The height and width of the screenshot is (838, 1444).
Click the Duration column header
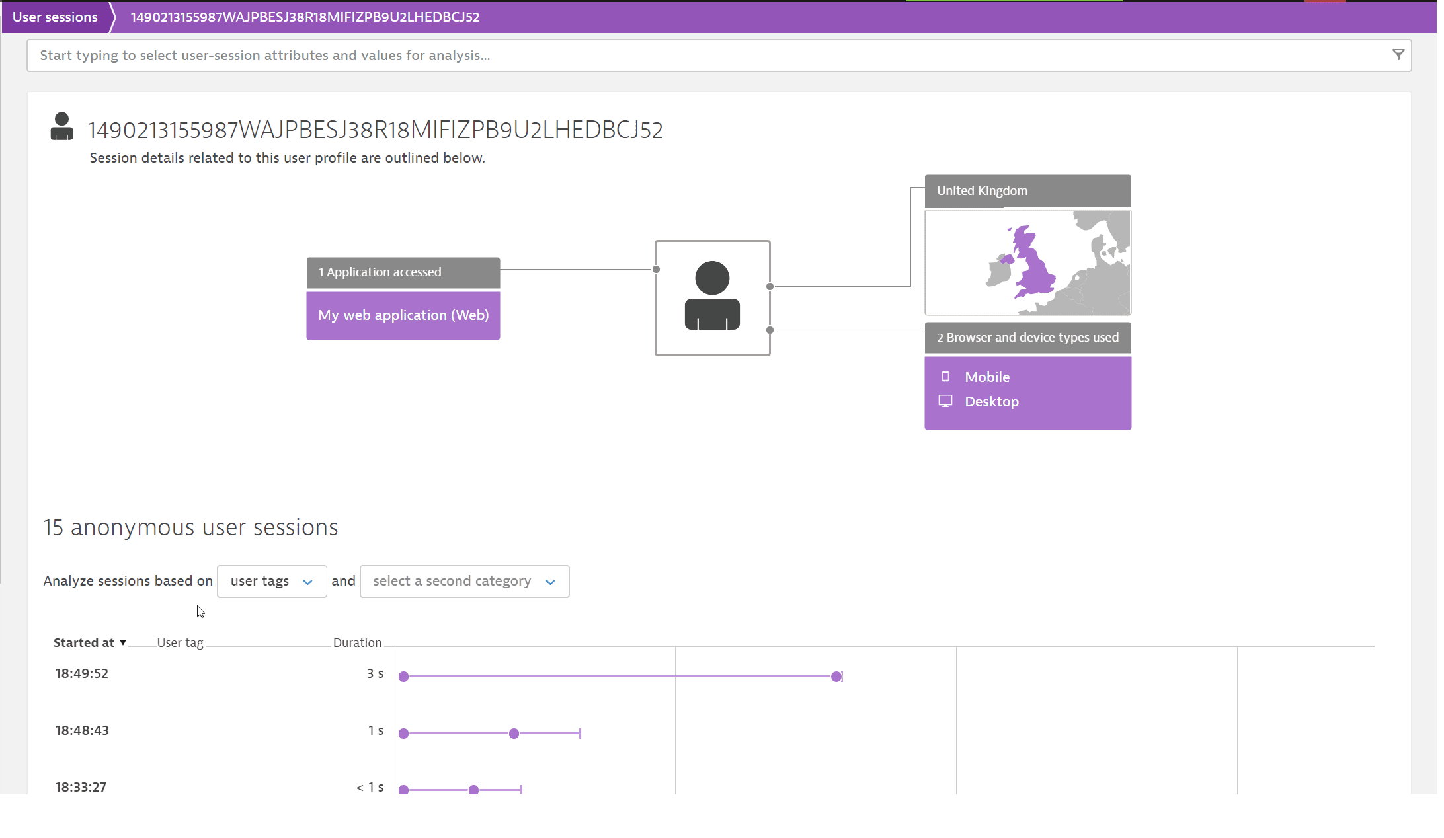coord(357,642)
